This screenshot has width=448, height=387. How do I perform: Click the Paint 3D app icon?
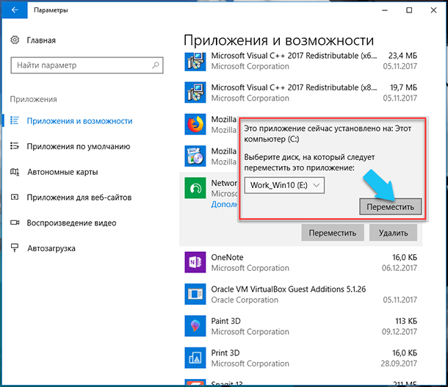click(x=195, y=326)
